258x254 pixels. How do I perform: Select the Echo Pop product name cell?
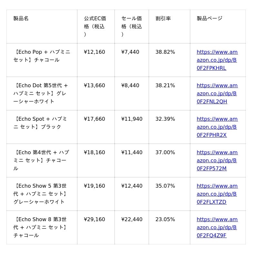(x=42, y=56)
